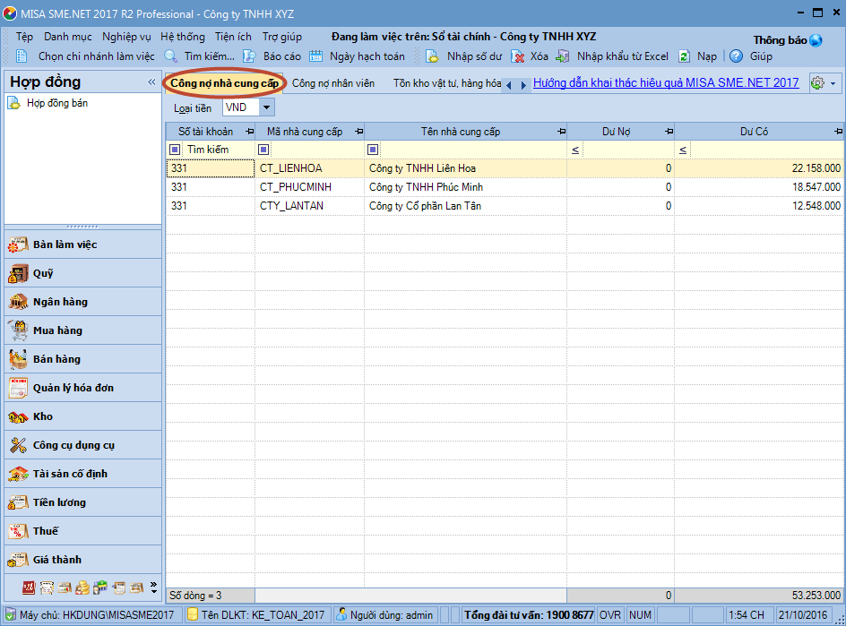Screen dimensions: 846x626
Task: Click Chọn chi nhánh làm việc toolbar button
Action: coord(86,56)
